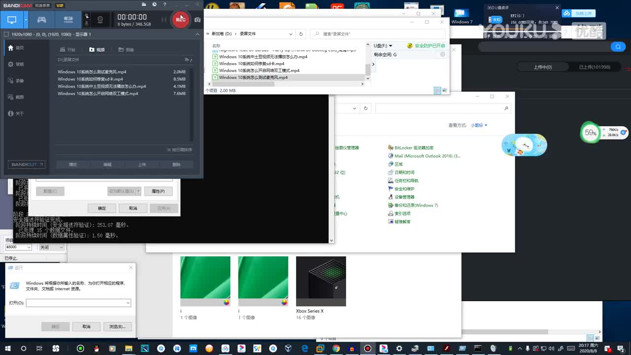Go to the 录像 video settings section

(16, 80)
